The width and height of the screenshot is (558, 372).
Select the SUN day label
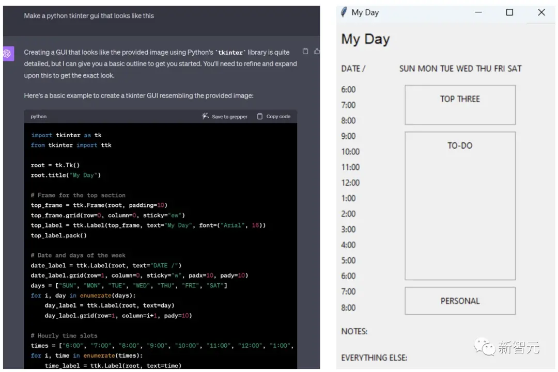click(407, 69)
